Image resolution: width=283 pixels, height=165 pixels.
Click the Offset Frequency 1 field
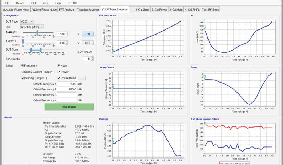pos(67,84)
